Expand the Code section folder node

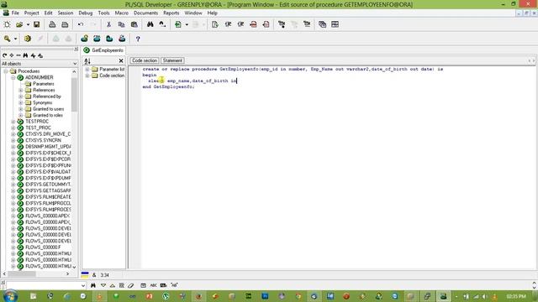point(87,75)
